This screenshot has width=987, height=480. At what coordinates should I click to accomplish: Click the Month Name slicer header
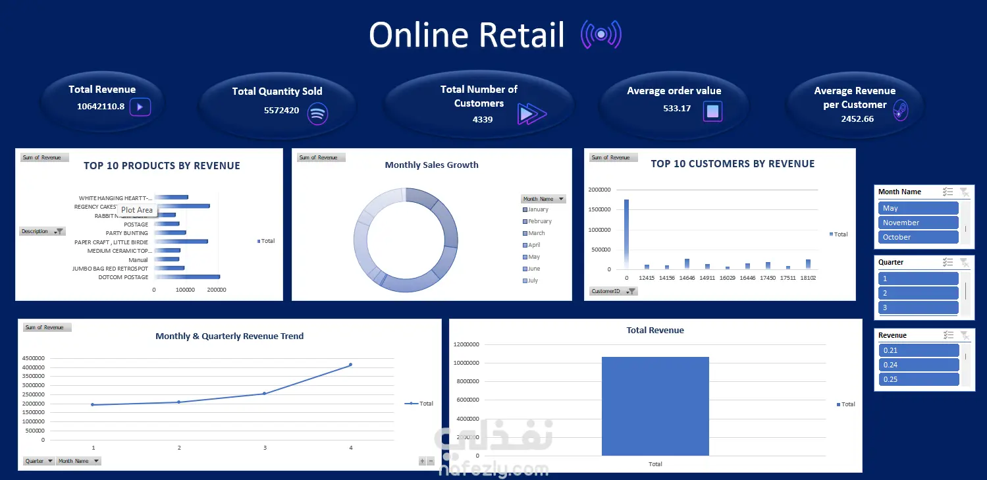click(x=900, y=192)
